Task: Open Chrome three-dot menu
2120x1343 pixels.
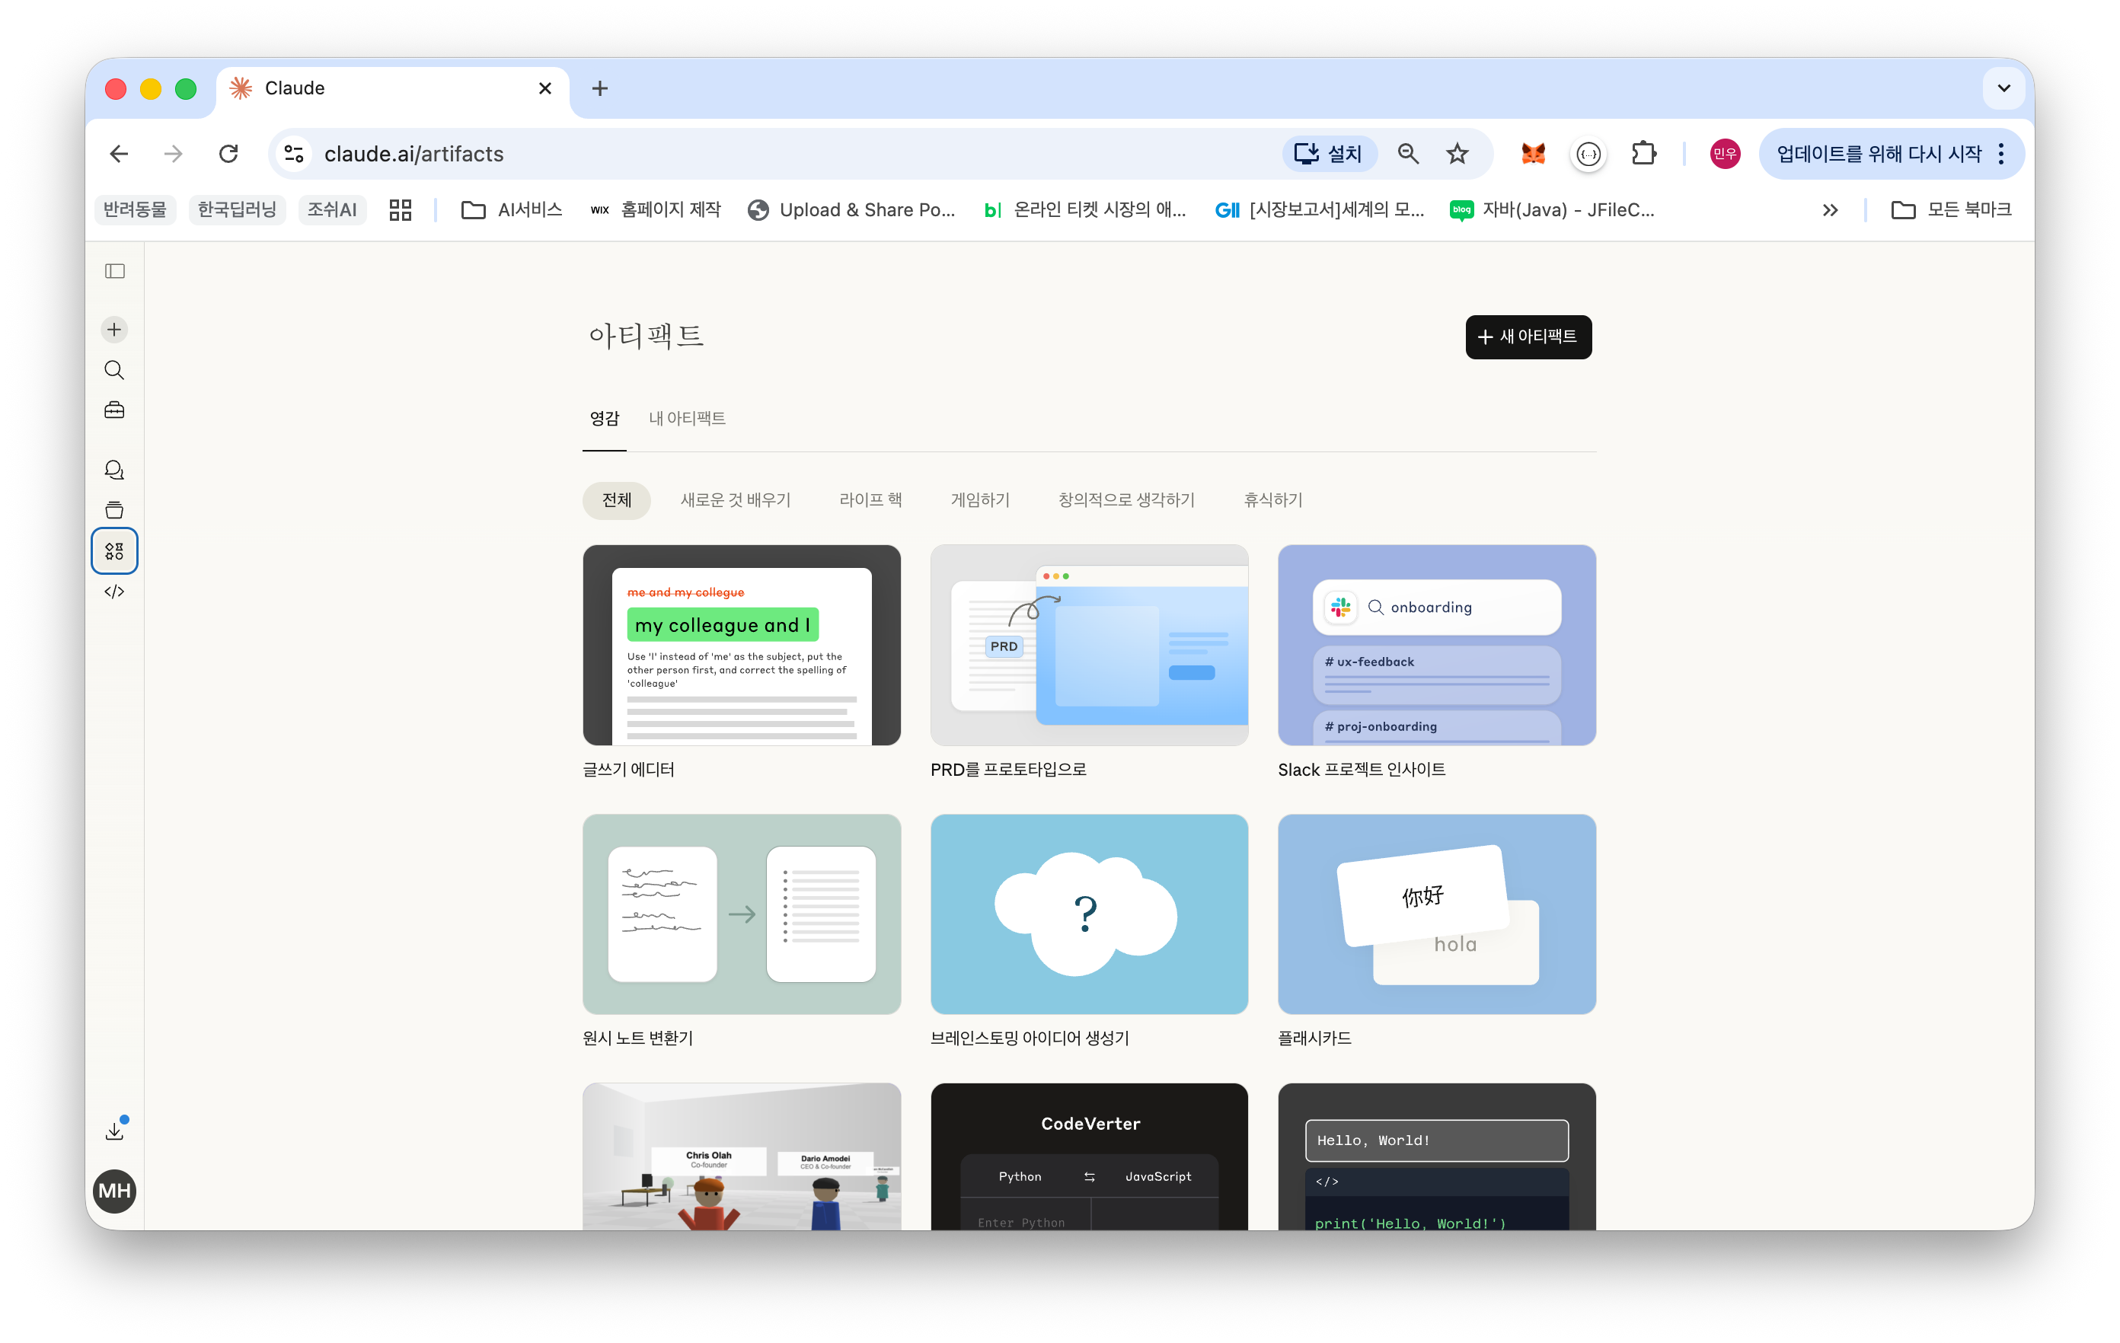Action: pyautogui.click(x=2001, y=154)
